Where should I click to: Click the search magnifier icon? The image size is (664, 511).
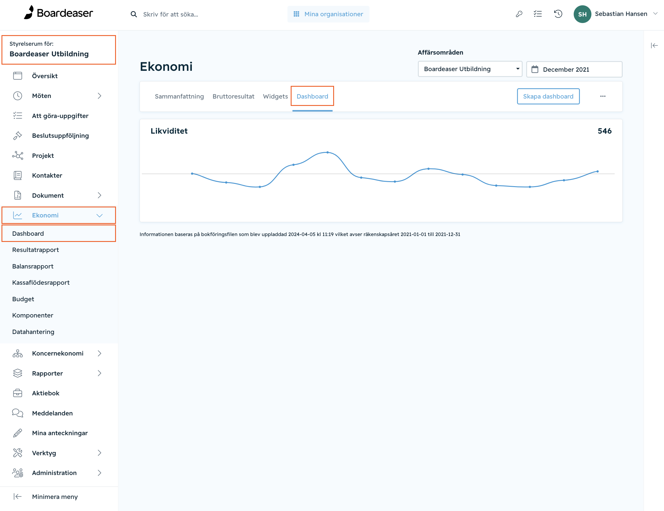[x=133, y=14]
